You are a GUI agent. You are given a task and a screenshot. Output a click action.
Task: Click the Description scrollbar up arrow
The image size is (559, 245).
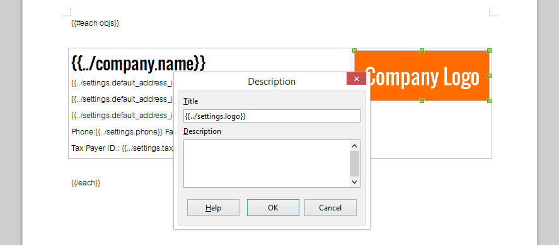coord(354,146)
